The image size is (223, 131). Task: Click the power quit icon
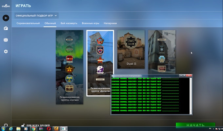click(6, 125)
